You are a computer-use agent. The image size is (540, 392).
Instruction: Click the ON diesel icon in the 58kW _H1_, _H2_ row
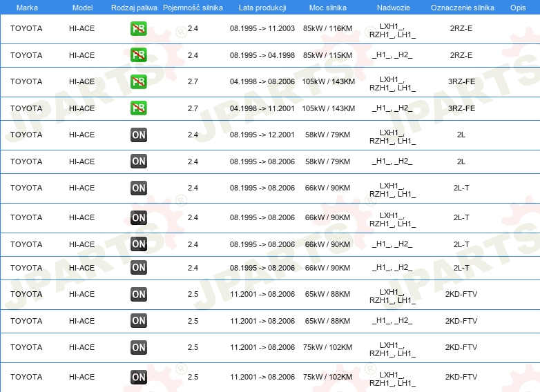tap(139, 161)
